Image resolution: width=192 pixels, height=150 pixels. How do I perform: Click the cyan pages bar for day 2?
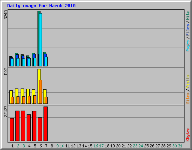pyautogui.click(x=18, y=62)
